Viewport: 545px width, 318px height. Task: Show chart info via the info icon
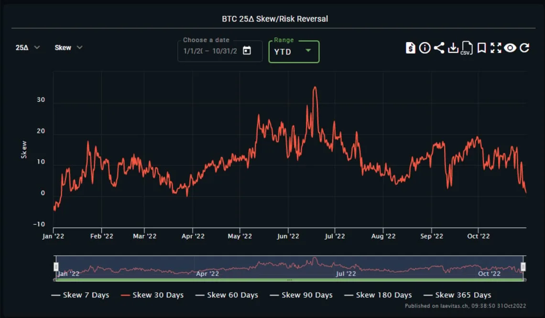tap(425, 48)
